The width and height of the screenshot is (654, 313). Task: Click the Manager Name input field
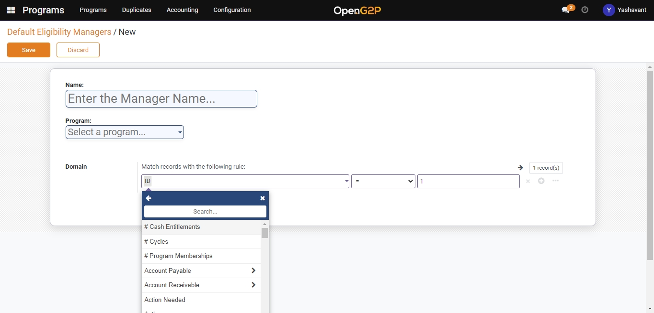[x=161, y=99]
